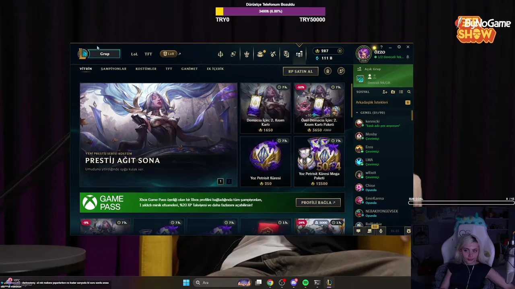
Task: Switch to the VİTRİN store tab
Action: coord(86,69)
